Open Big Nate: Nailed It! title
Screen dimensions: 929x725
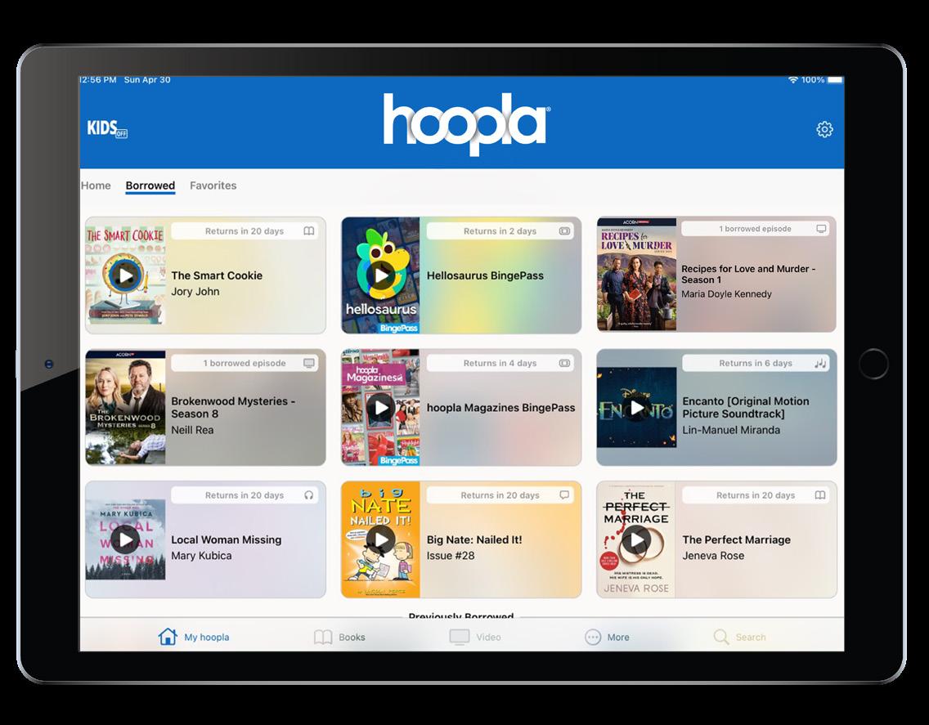[474, 539]
